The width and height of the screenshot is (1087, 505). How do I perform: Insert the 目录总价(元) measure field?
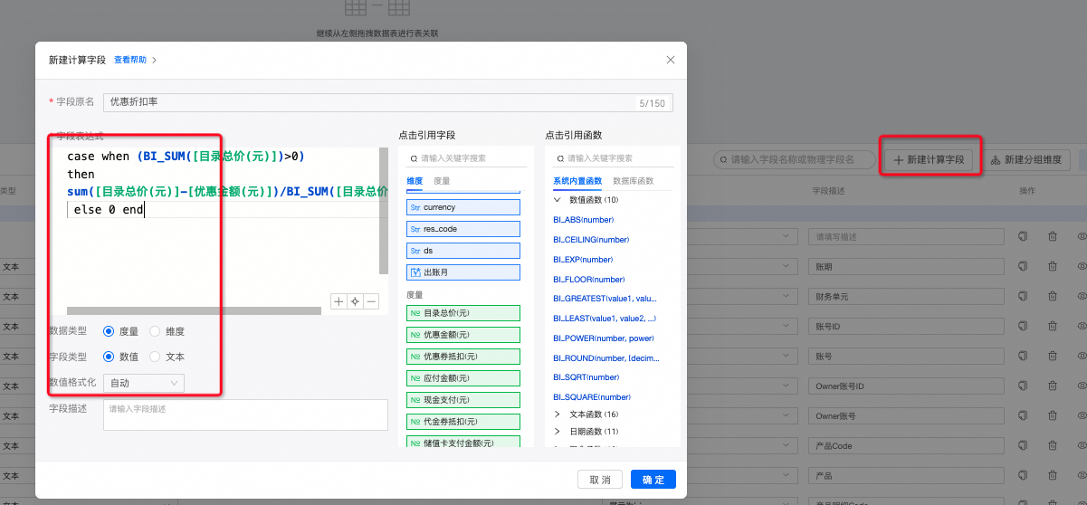point(463,313)
